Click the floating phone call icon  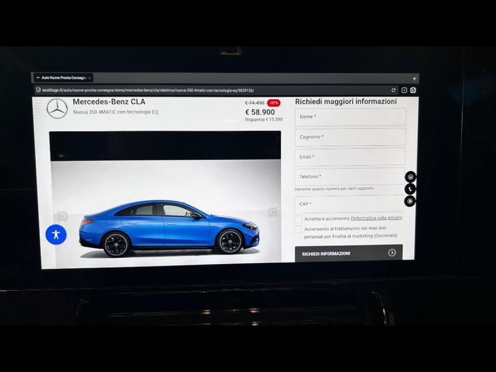coord(410,189)
